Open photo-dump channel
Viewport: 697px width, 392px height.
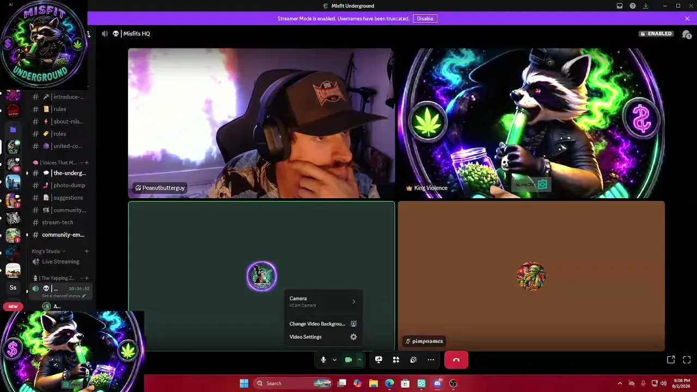coord(60,185)
